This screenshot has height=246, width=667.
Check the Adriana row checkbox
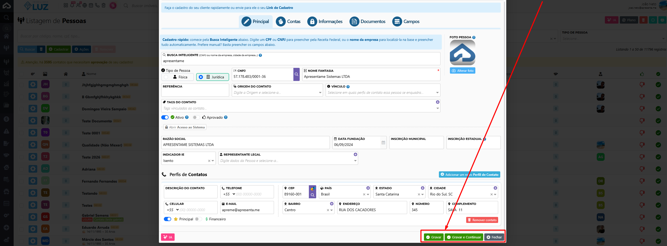point(21,169)
